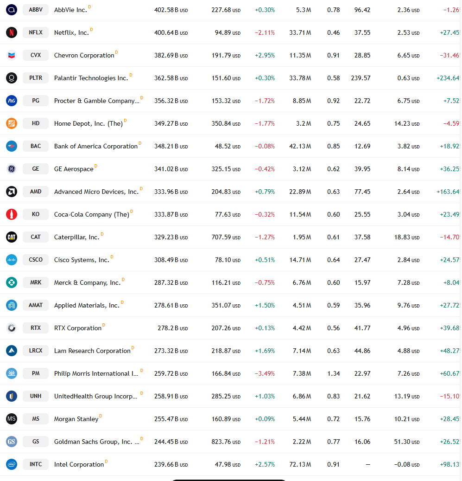462x481 pixels.
Task: Click the HD ticker badge
Action: [x=36, y=123]
